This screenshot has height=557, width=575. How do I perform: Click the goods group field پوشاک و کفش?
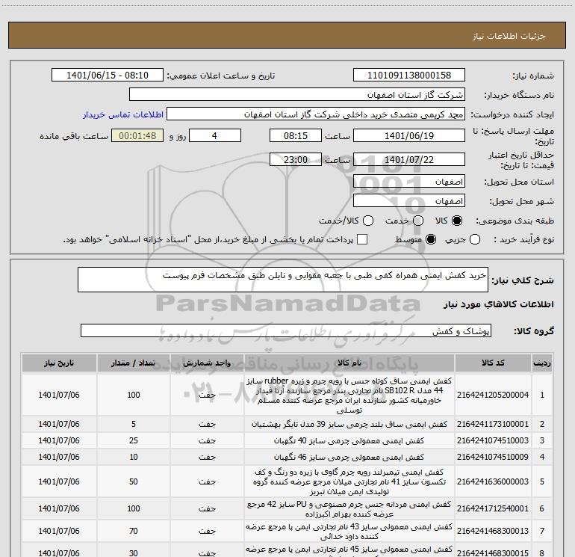click(x=286, y=330)
